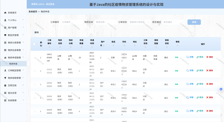Sort by 物资名称 column arrows
Screen dimensions: 224x122
[60, 47]
